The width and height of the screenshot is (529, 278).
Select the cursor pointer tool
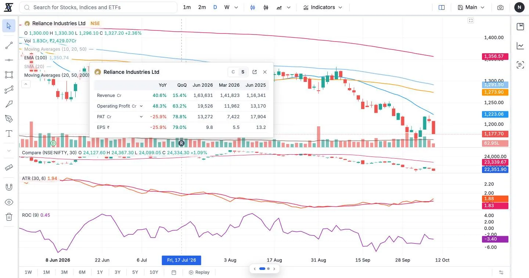(9, 26)
